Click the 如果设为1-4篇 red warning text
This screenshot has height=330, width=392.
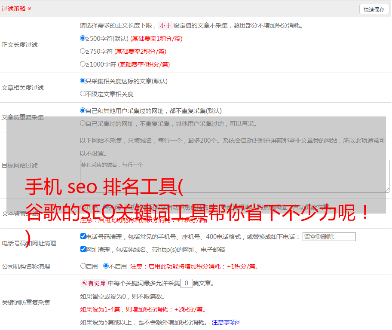coord(144,309)
